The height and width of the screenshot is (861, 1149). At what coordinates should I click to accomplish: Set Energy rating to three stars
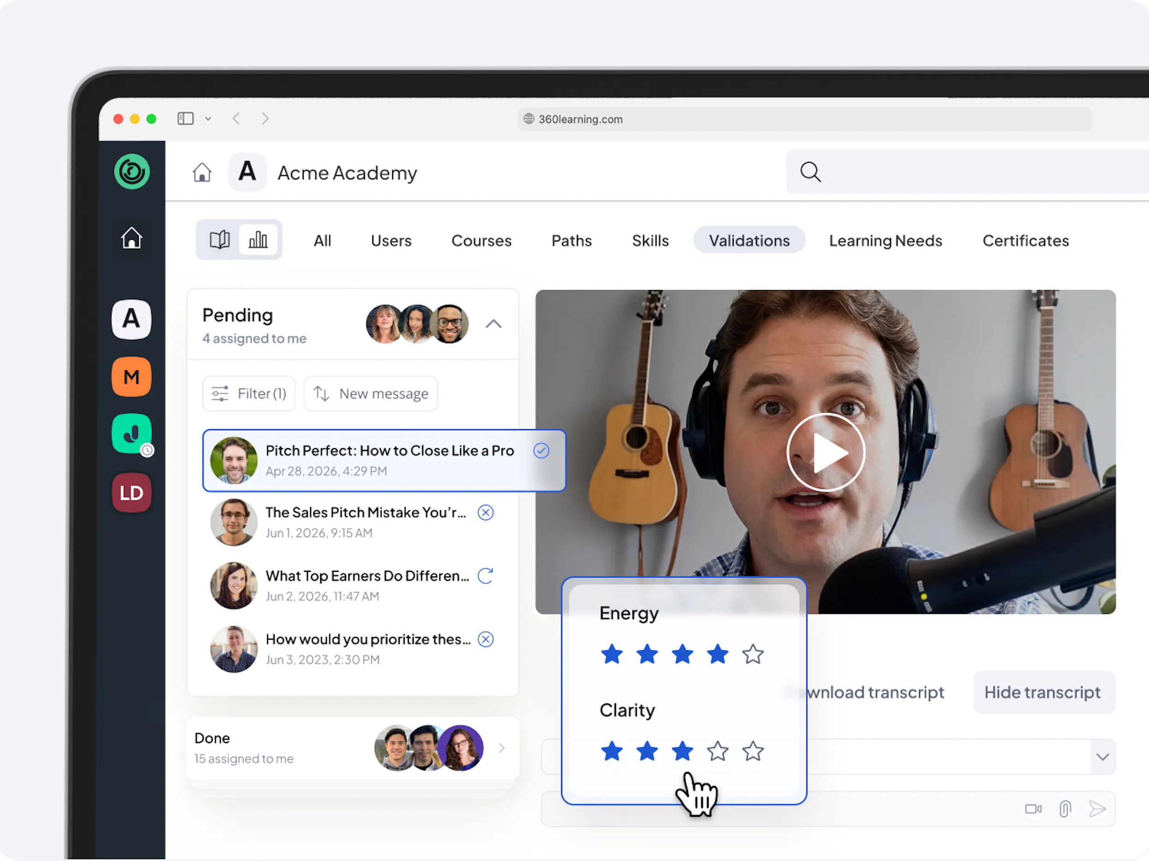[682, 654]
